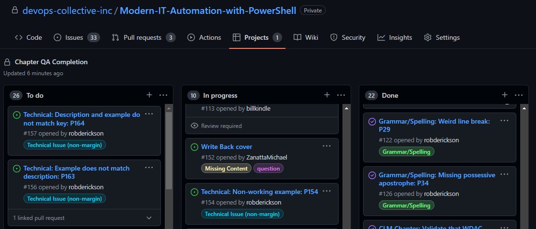Click Technical Issue label on card #157
536x229 pixels.
pos(65,145)
